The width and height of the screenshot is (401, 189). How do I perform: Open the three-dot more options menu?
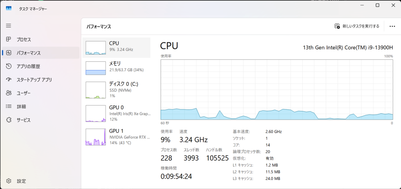pos(392,26)
